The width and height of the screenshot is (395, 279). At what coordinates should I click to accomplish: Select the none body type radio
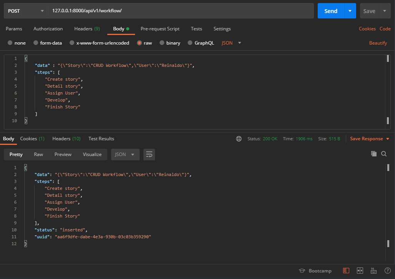[x=10, y=43]
